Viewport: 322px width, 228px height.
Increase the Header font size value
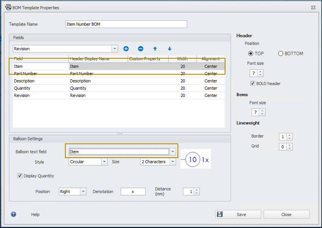tap(261, 72)
